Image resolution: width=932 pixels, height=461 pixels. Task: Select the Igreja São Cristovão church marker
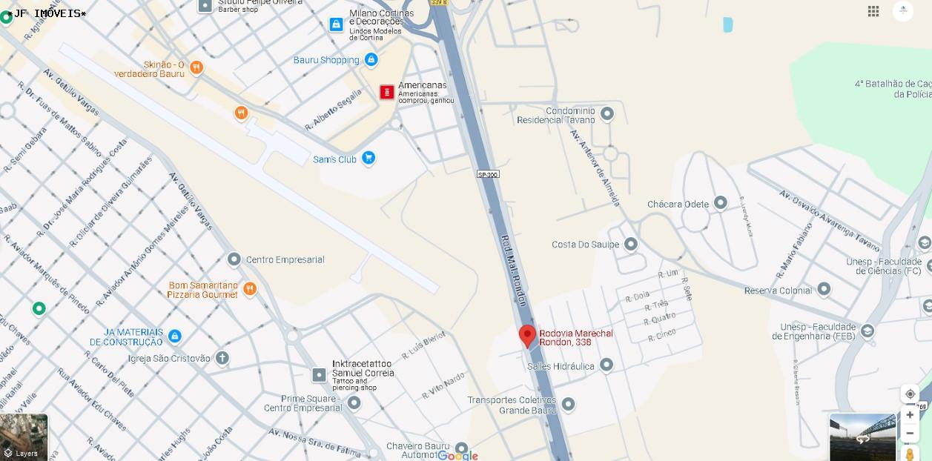point(222,358)
